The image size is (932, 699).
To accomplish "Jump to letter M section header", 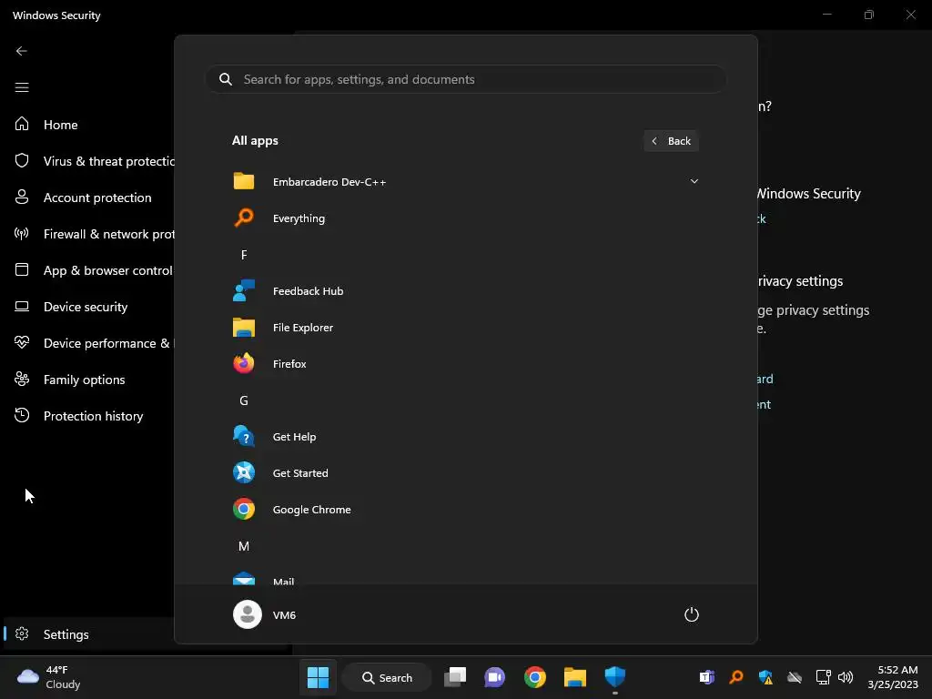I will pos(244,546).
